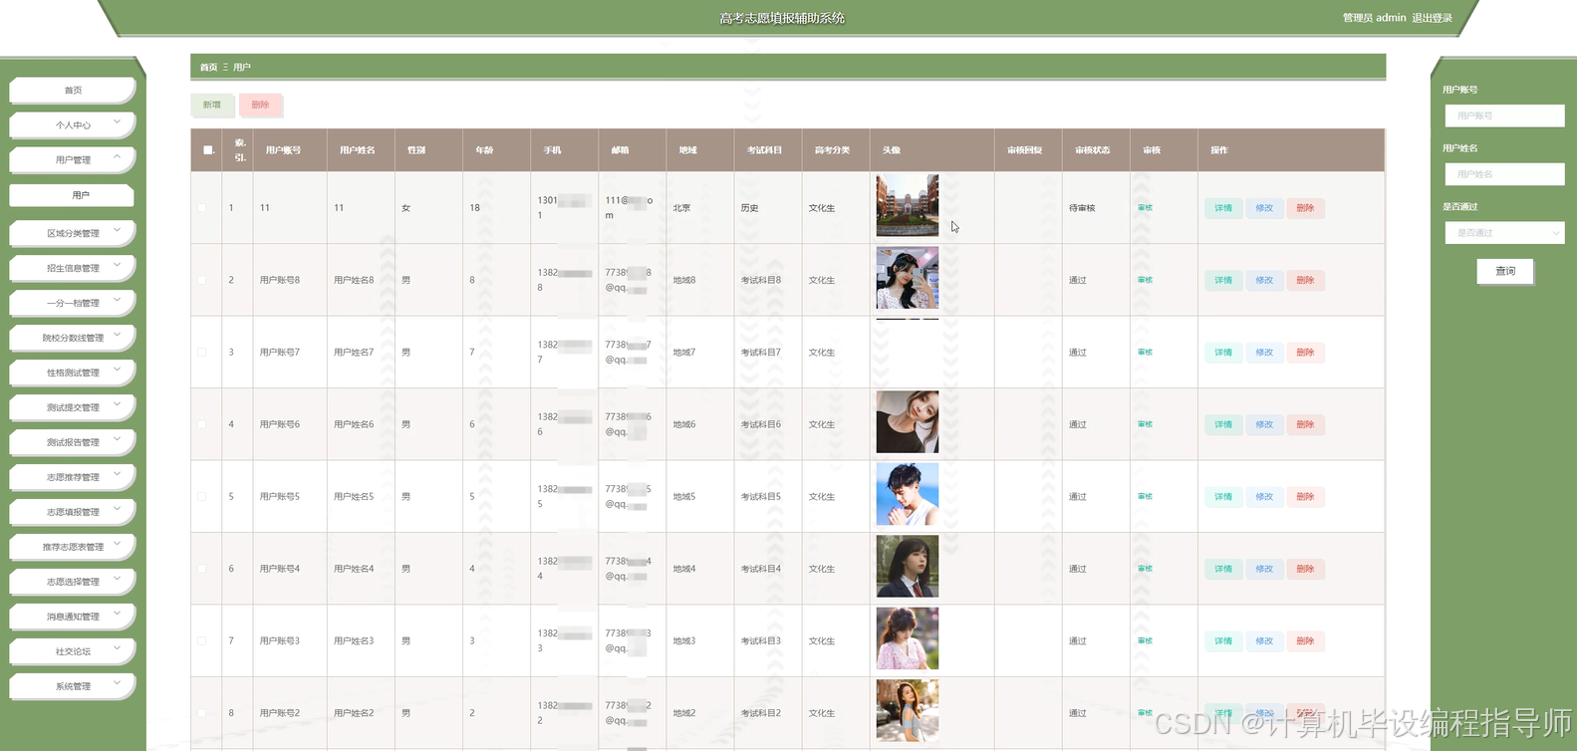Screen dimensions: 1577x751
Task: Open the campus building avatar of account 11
Action: coord(907,205)
